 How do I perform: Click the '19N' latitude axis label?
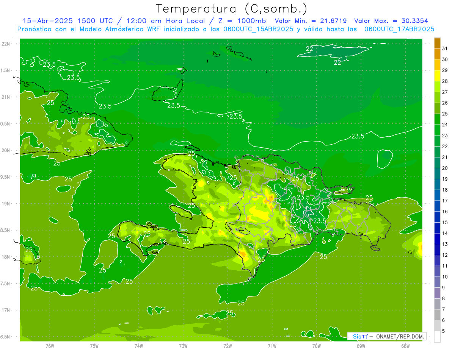point(6,203)
